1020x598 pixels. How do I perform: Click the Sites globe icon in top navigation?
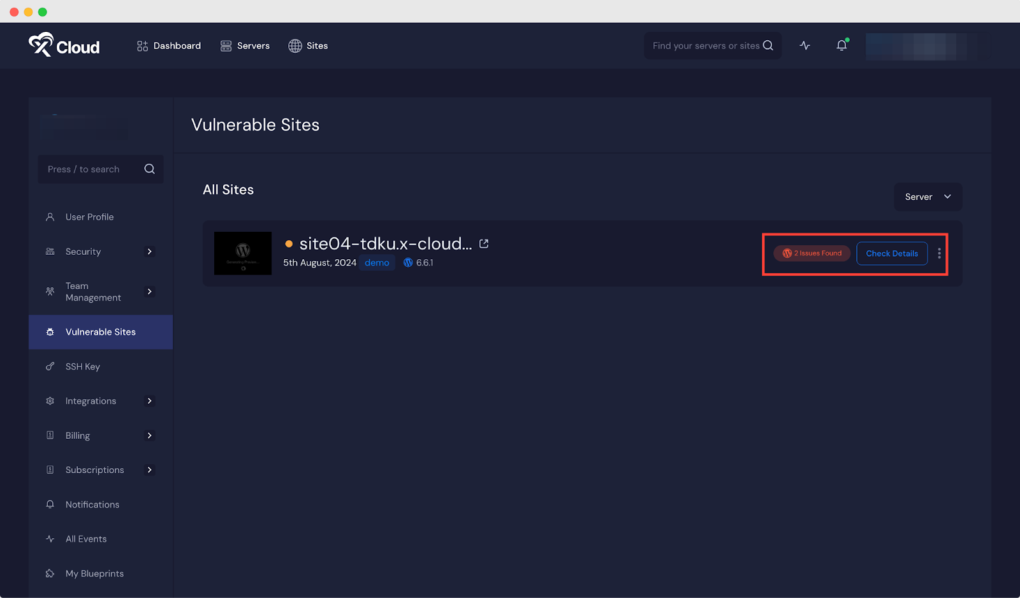(295, 45)
